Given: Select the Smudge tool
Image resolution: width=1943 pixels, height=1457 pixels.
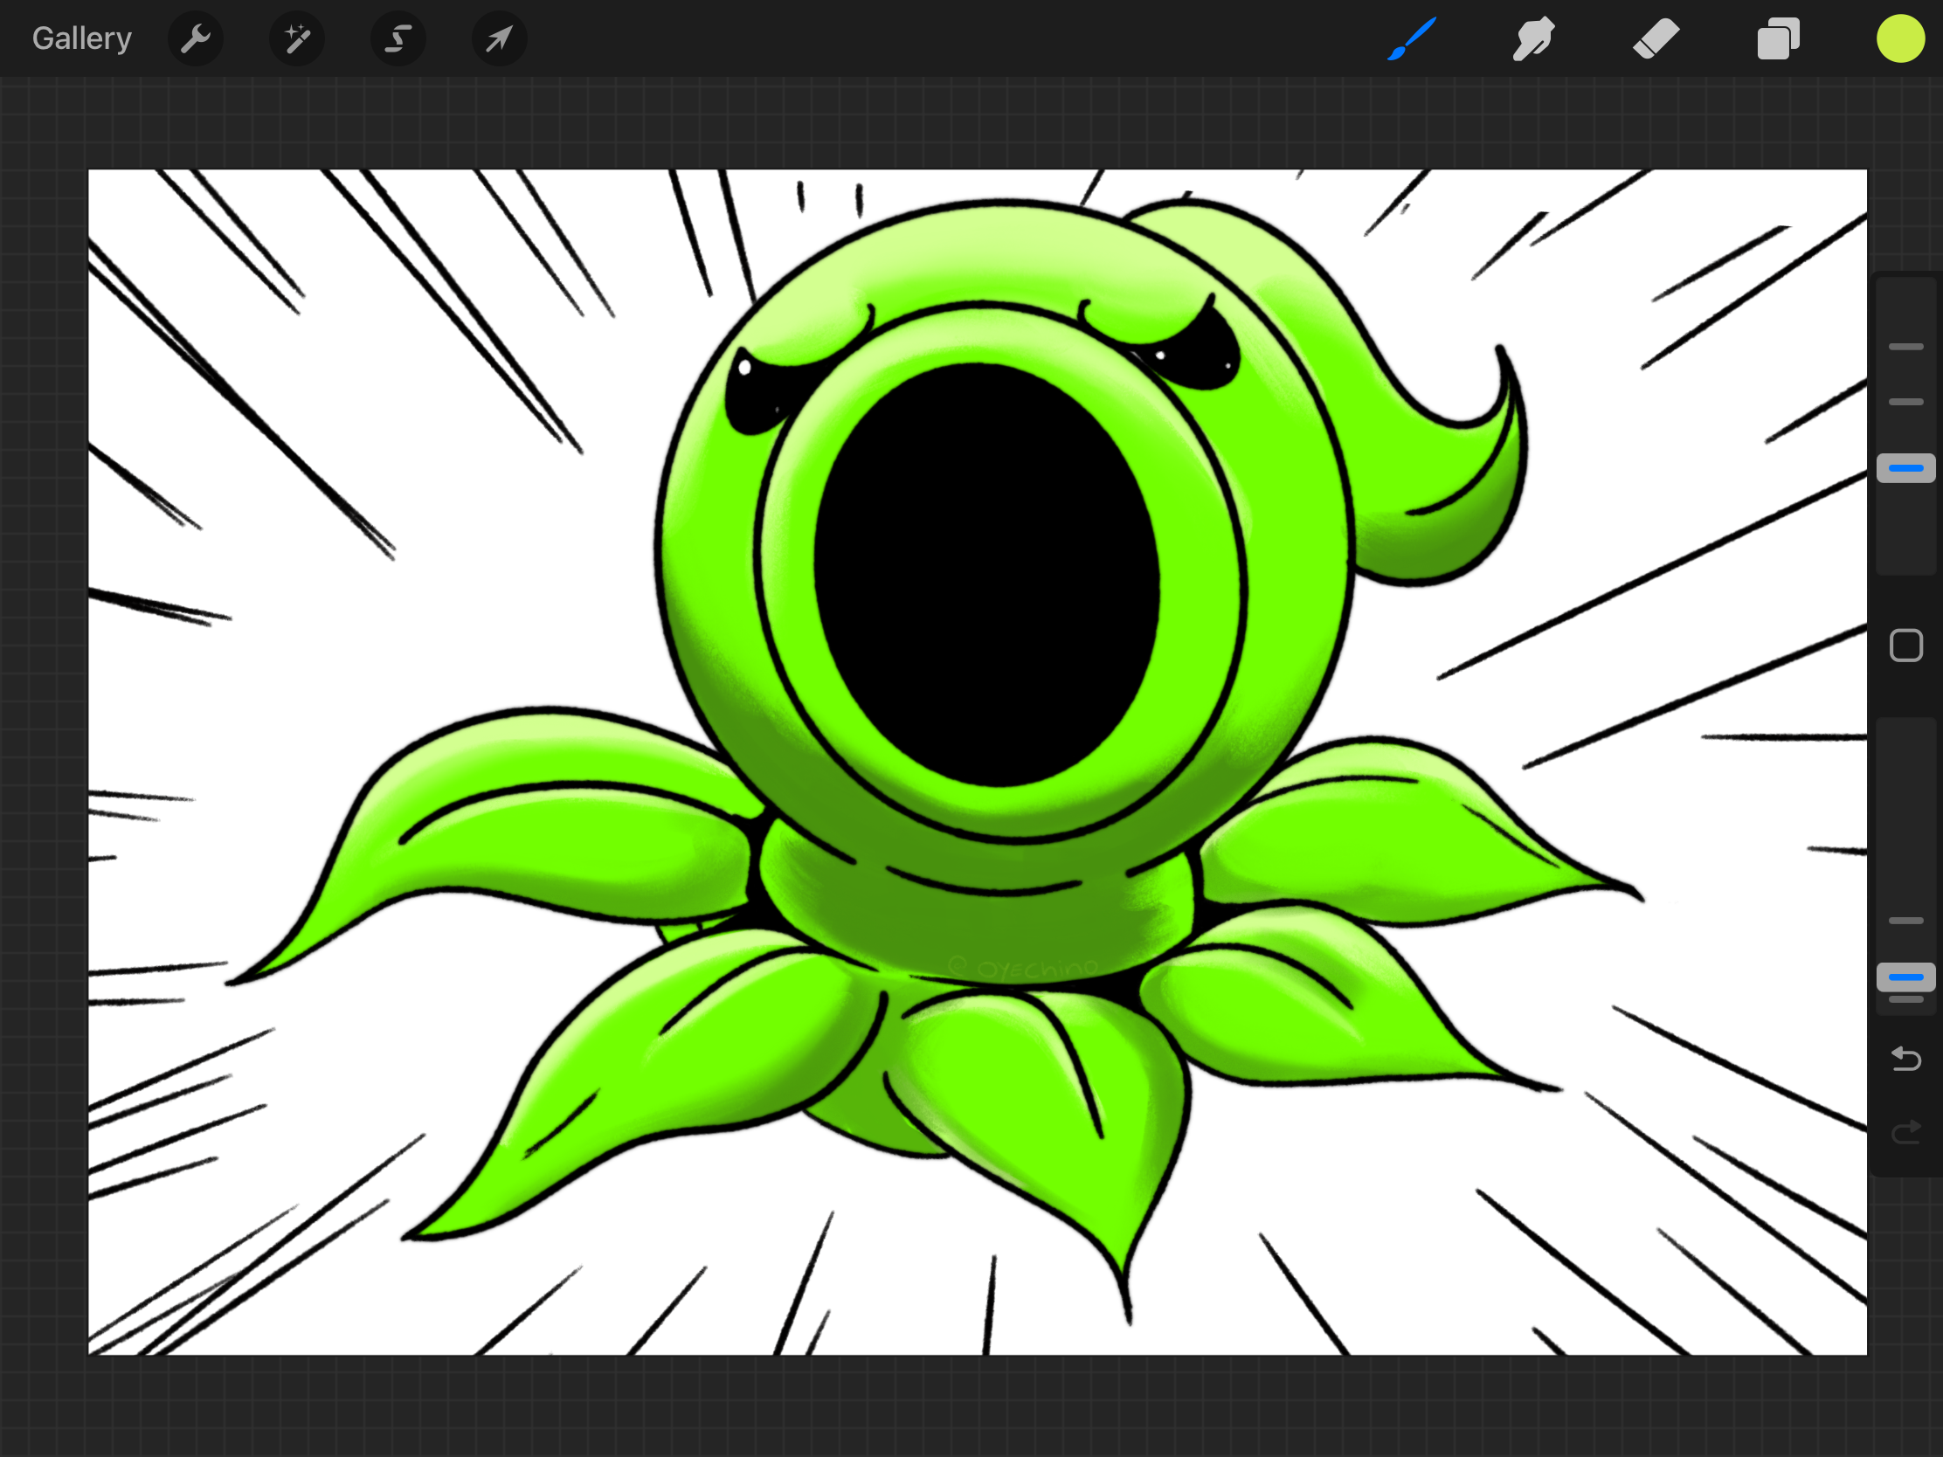Looking at the screenshot, I should 1533,38.
